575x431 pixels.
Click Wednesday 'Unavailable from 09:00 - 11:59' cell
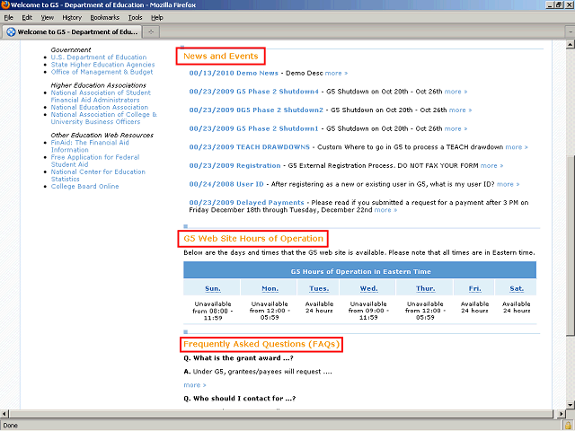[x=368, y=311]
